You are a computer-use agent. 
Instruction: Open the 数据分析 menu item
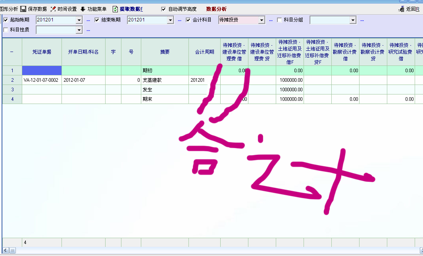216,9
